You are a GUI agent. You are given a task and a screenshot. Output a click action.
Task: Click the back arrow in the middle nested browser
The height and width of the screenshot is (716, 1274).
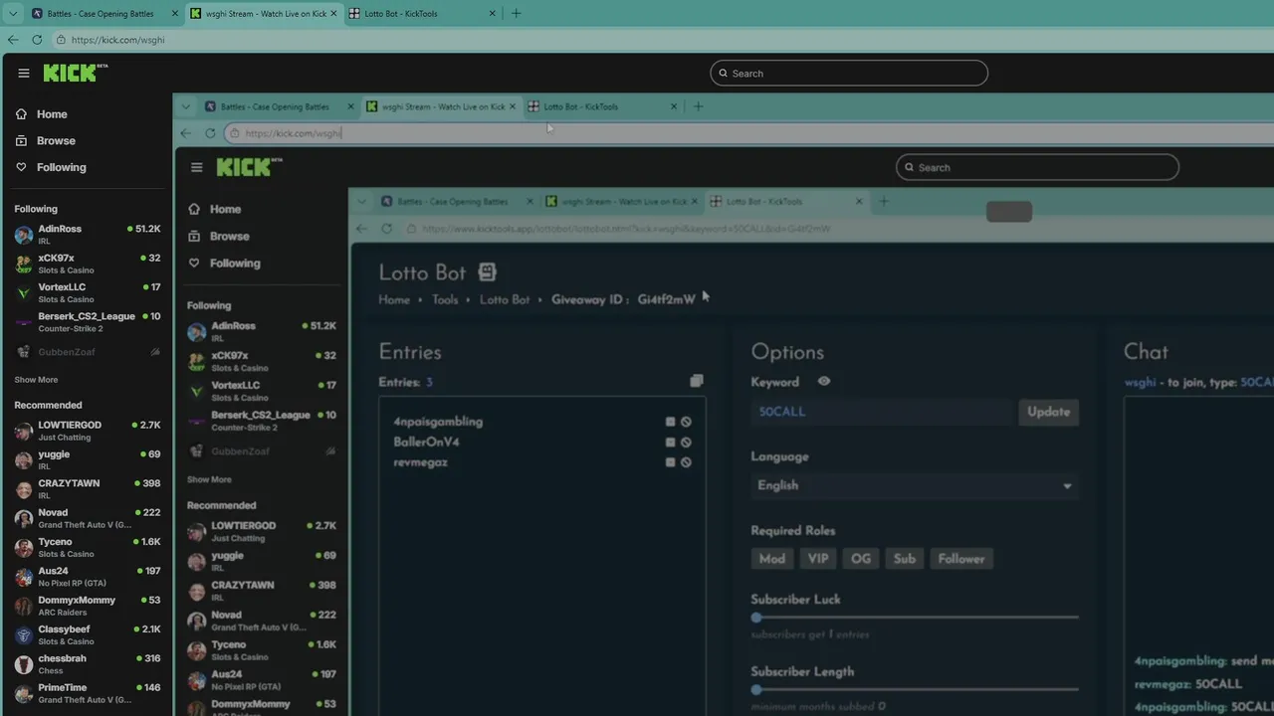186,132
